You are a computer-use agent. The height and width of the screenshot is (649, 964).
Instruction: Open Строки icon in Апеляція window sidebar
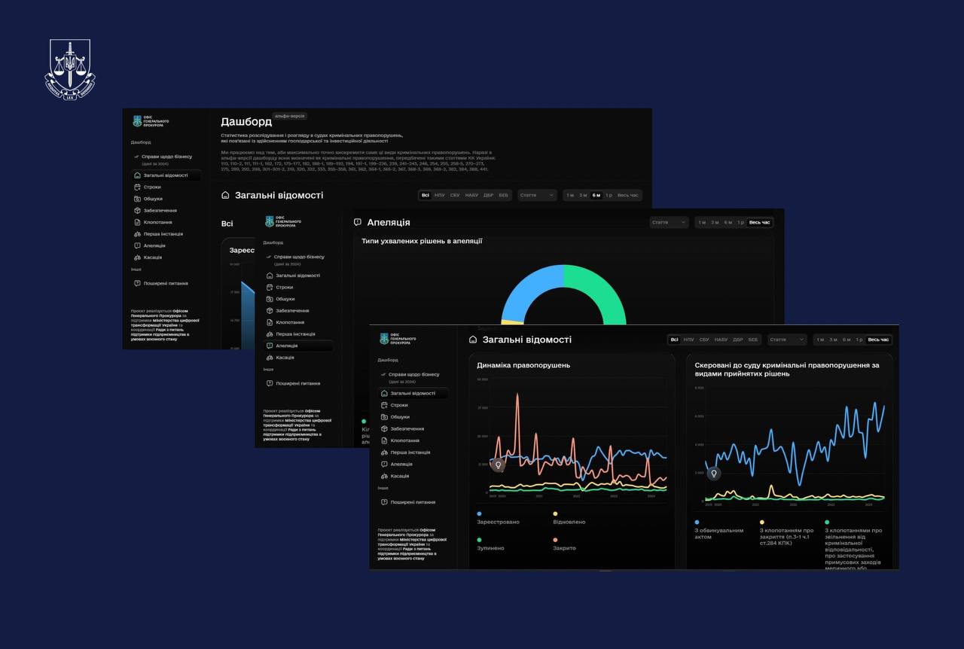[270, 287]
